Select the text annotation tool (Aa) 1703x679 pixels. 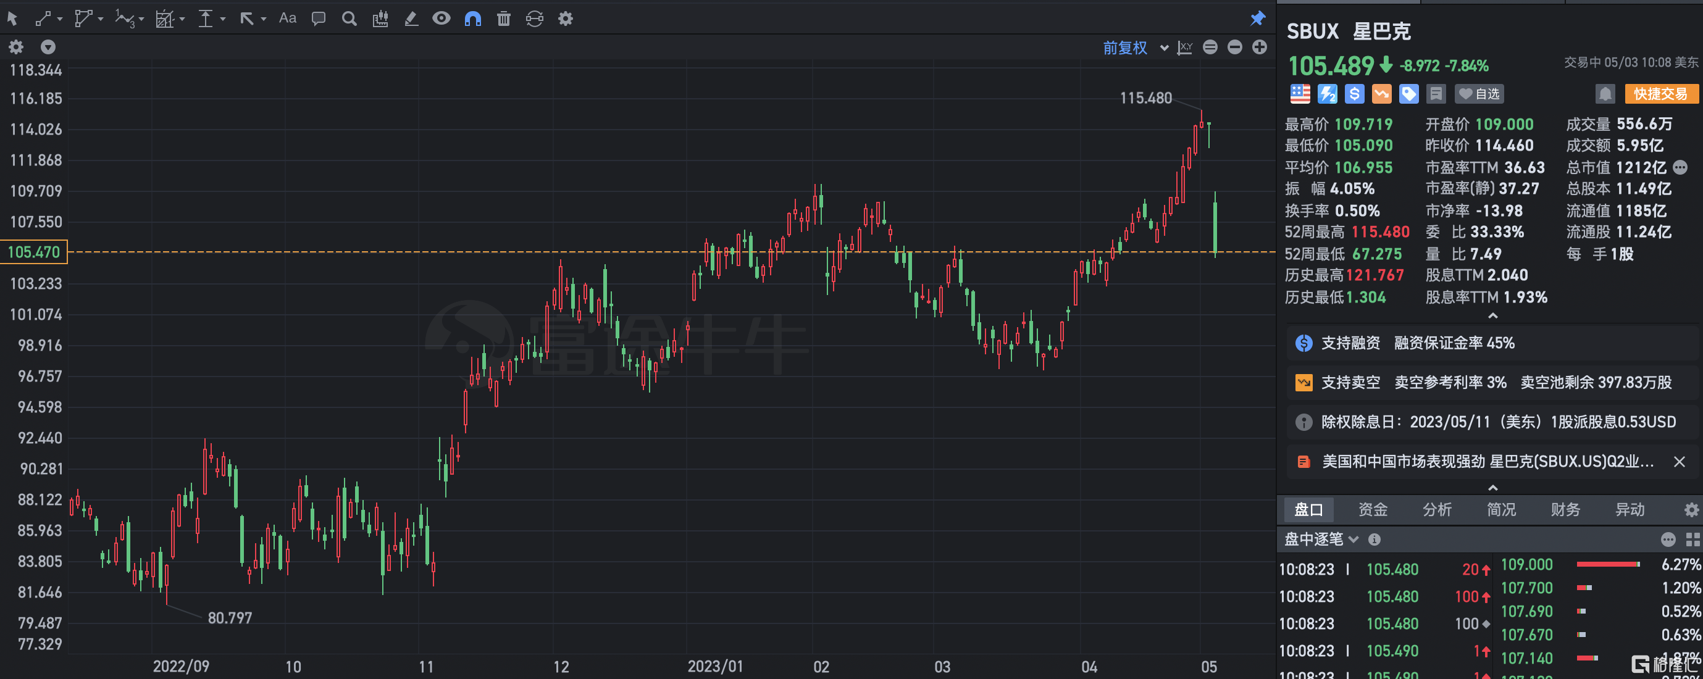(287, 19)
